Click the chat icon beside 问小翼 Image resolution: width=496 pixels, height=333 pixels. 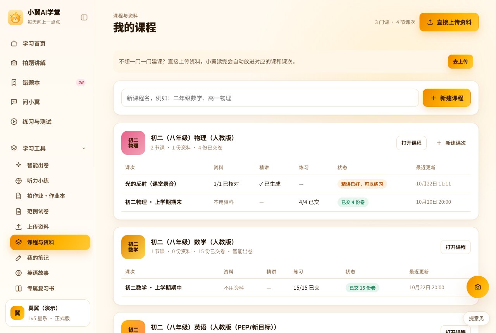point(14,102)
